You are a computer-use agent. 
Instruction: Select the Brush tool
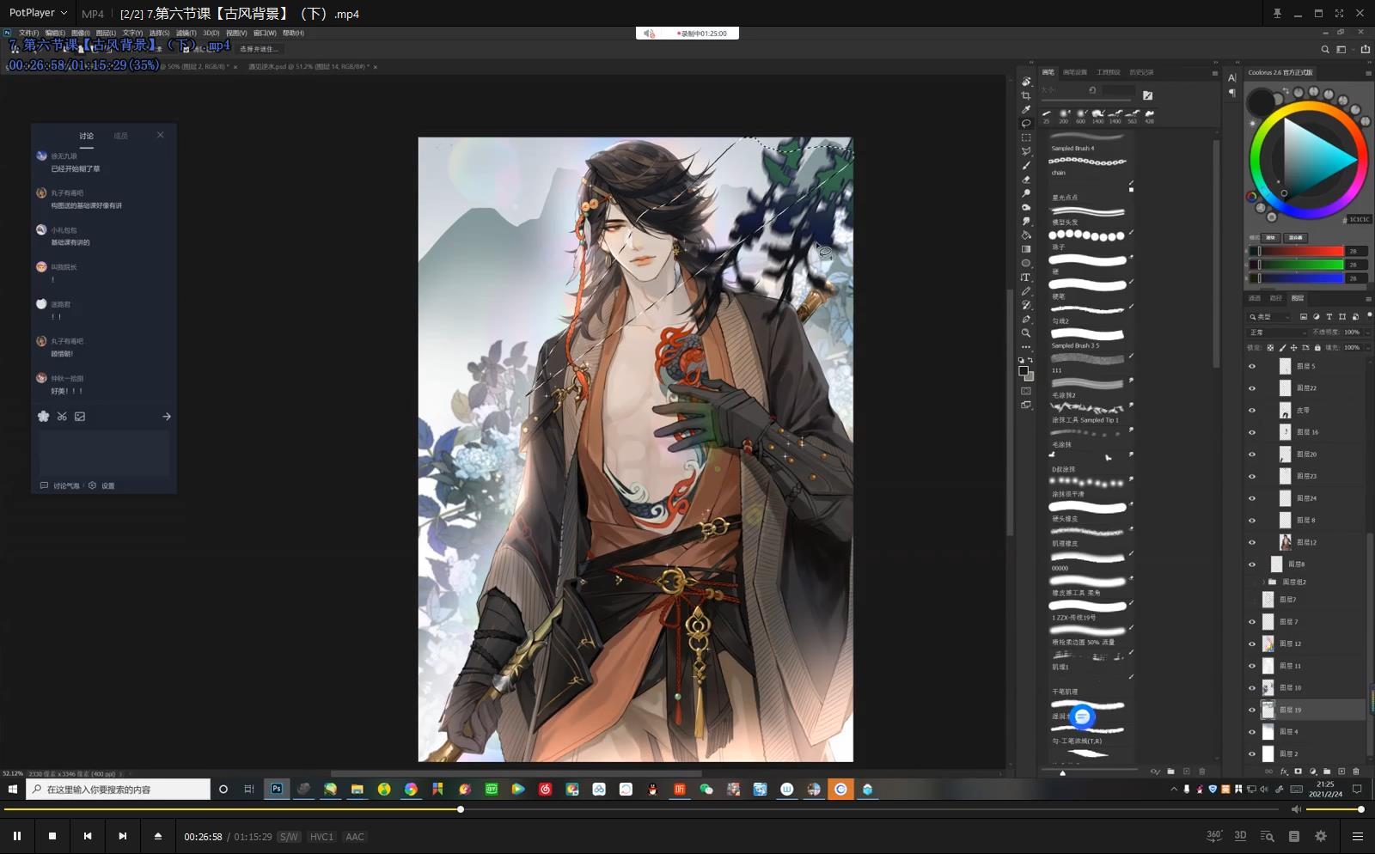[x=1026, y=165]
